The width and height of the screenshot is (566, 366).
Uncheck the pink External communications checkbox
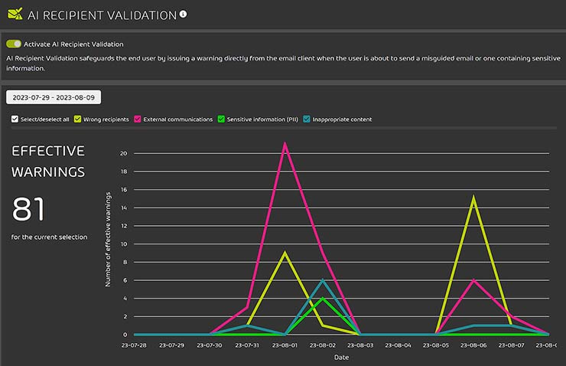coord(138,119)
